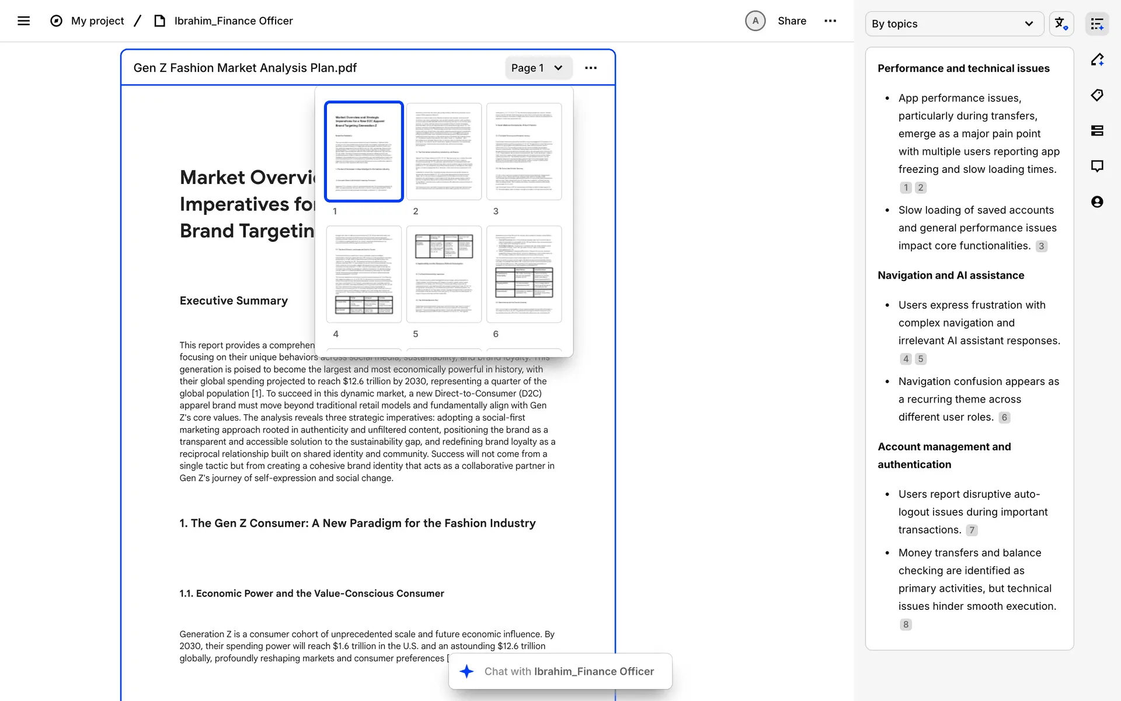Open citation reference 3 badge
This screenshot has width=1121, height=701.
pos(1041,247)
